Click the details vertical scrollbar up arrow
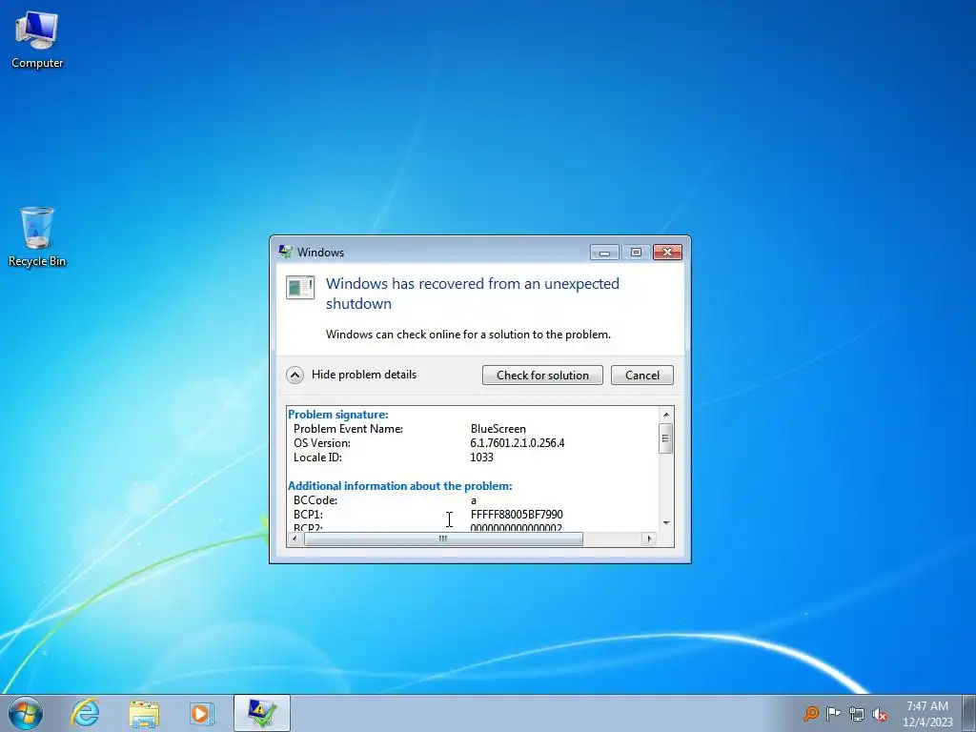 [666, 415]
